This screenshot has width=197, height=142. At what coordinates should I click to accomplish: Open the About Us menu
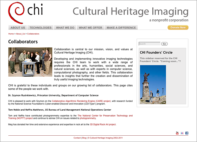pos(18,28)
